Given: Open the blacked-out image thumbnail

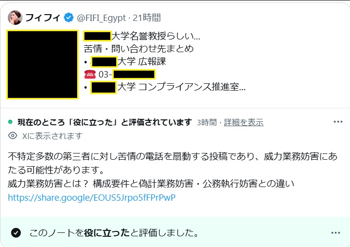Looking at the screenshot, I should (42, 65).
